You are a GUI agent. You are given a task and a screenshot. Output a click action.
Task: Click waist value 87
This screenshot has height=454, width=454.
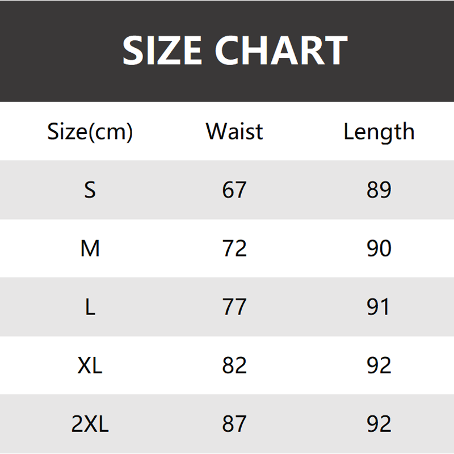pyautogui.click(x=234, y=424)
